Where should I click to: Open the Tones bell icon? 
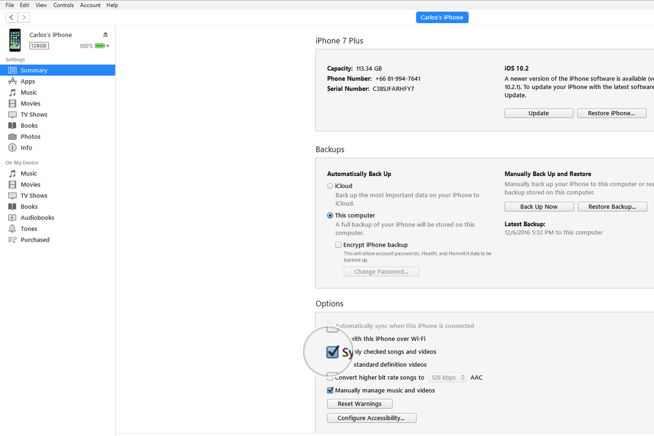click(12, 229)
